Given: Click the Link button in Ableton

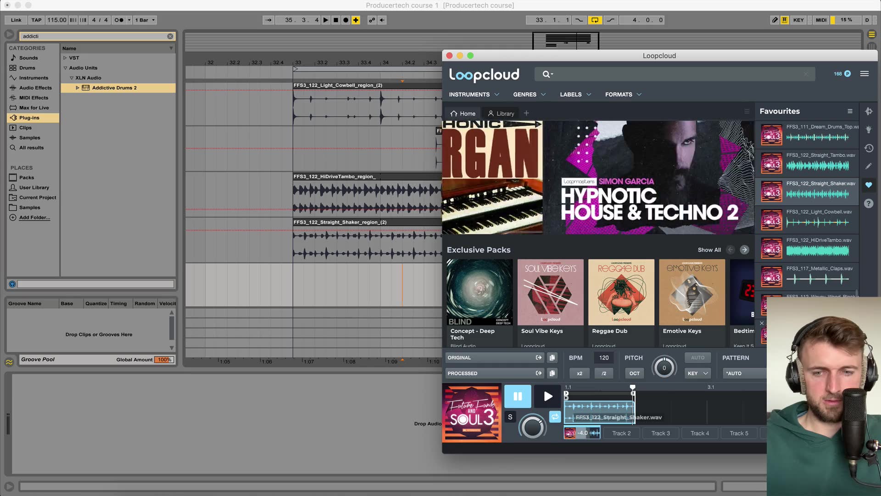Looking at the screenshot, I should pos(16,20).
